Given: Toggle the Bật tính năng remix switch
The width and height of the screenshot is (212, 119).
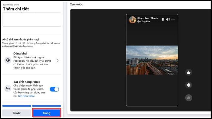Looking at the screenshot, I should [54, 89].
